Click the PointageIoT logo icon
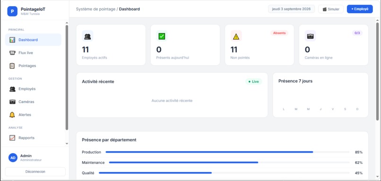This screenshot has width=381, height=181. (12, 11)
